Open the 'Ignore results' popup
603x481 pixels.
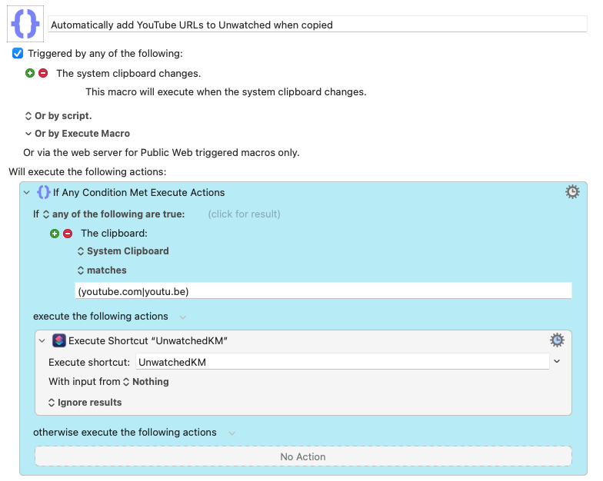pyautogui.click(x=85, y=403)
